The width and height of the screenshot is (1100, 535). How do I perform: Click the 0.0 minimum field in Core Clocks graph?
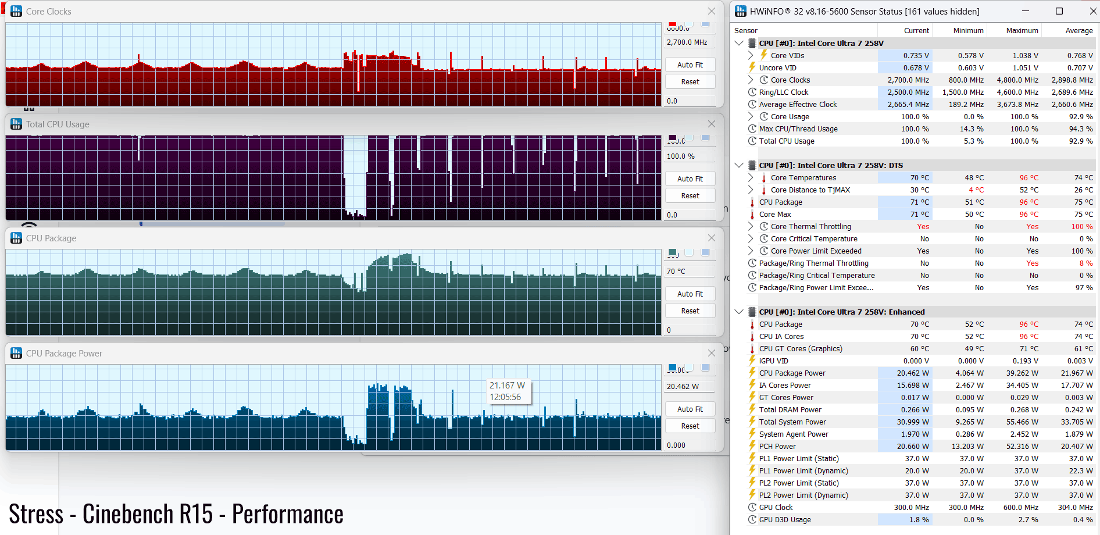pos(690,101)
